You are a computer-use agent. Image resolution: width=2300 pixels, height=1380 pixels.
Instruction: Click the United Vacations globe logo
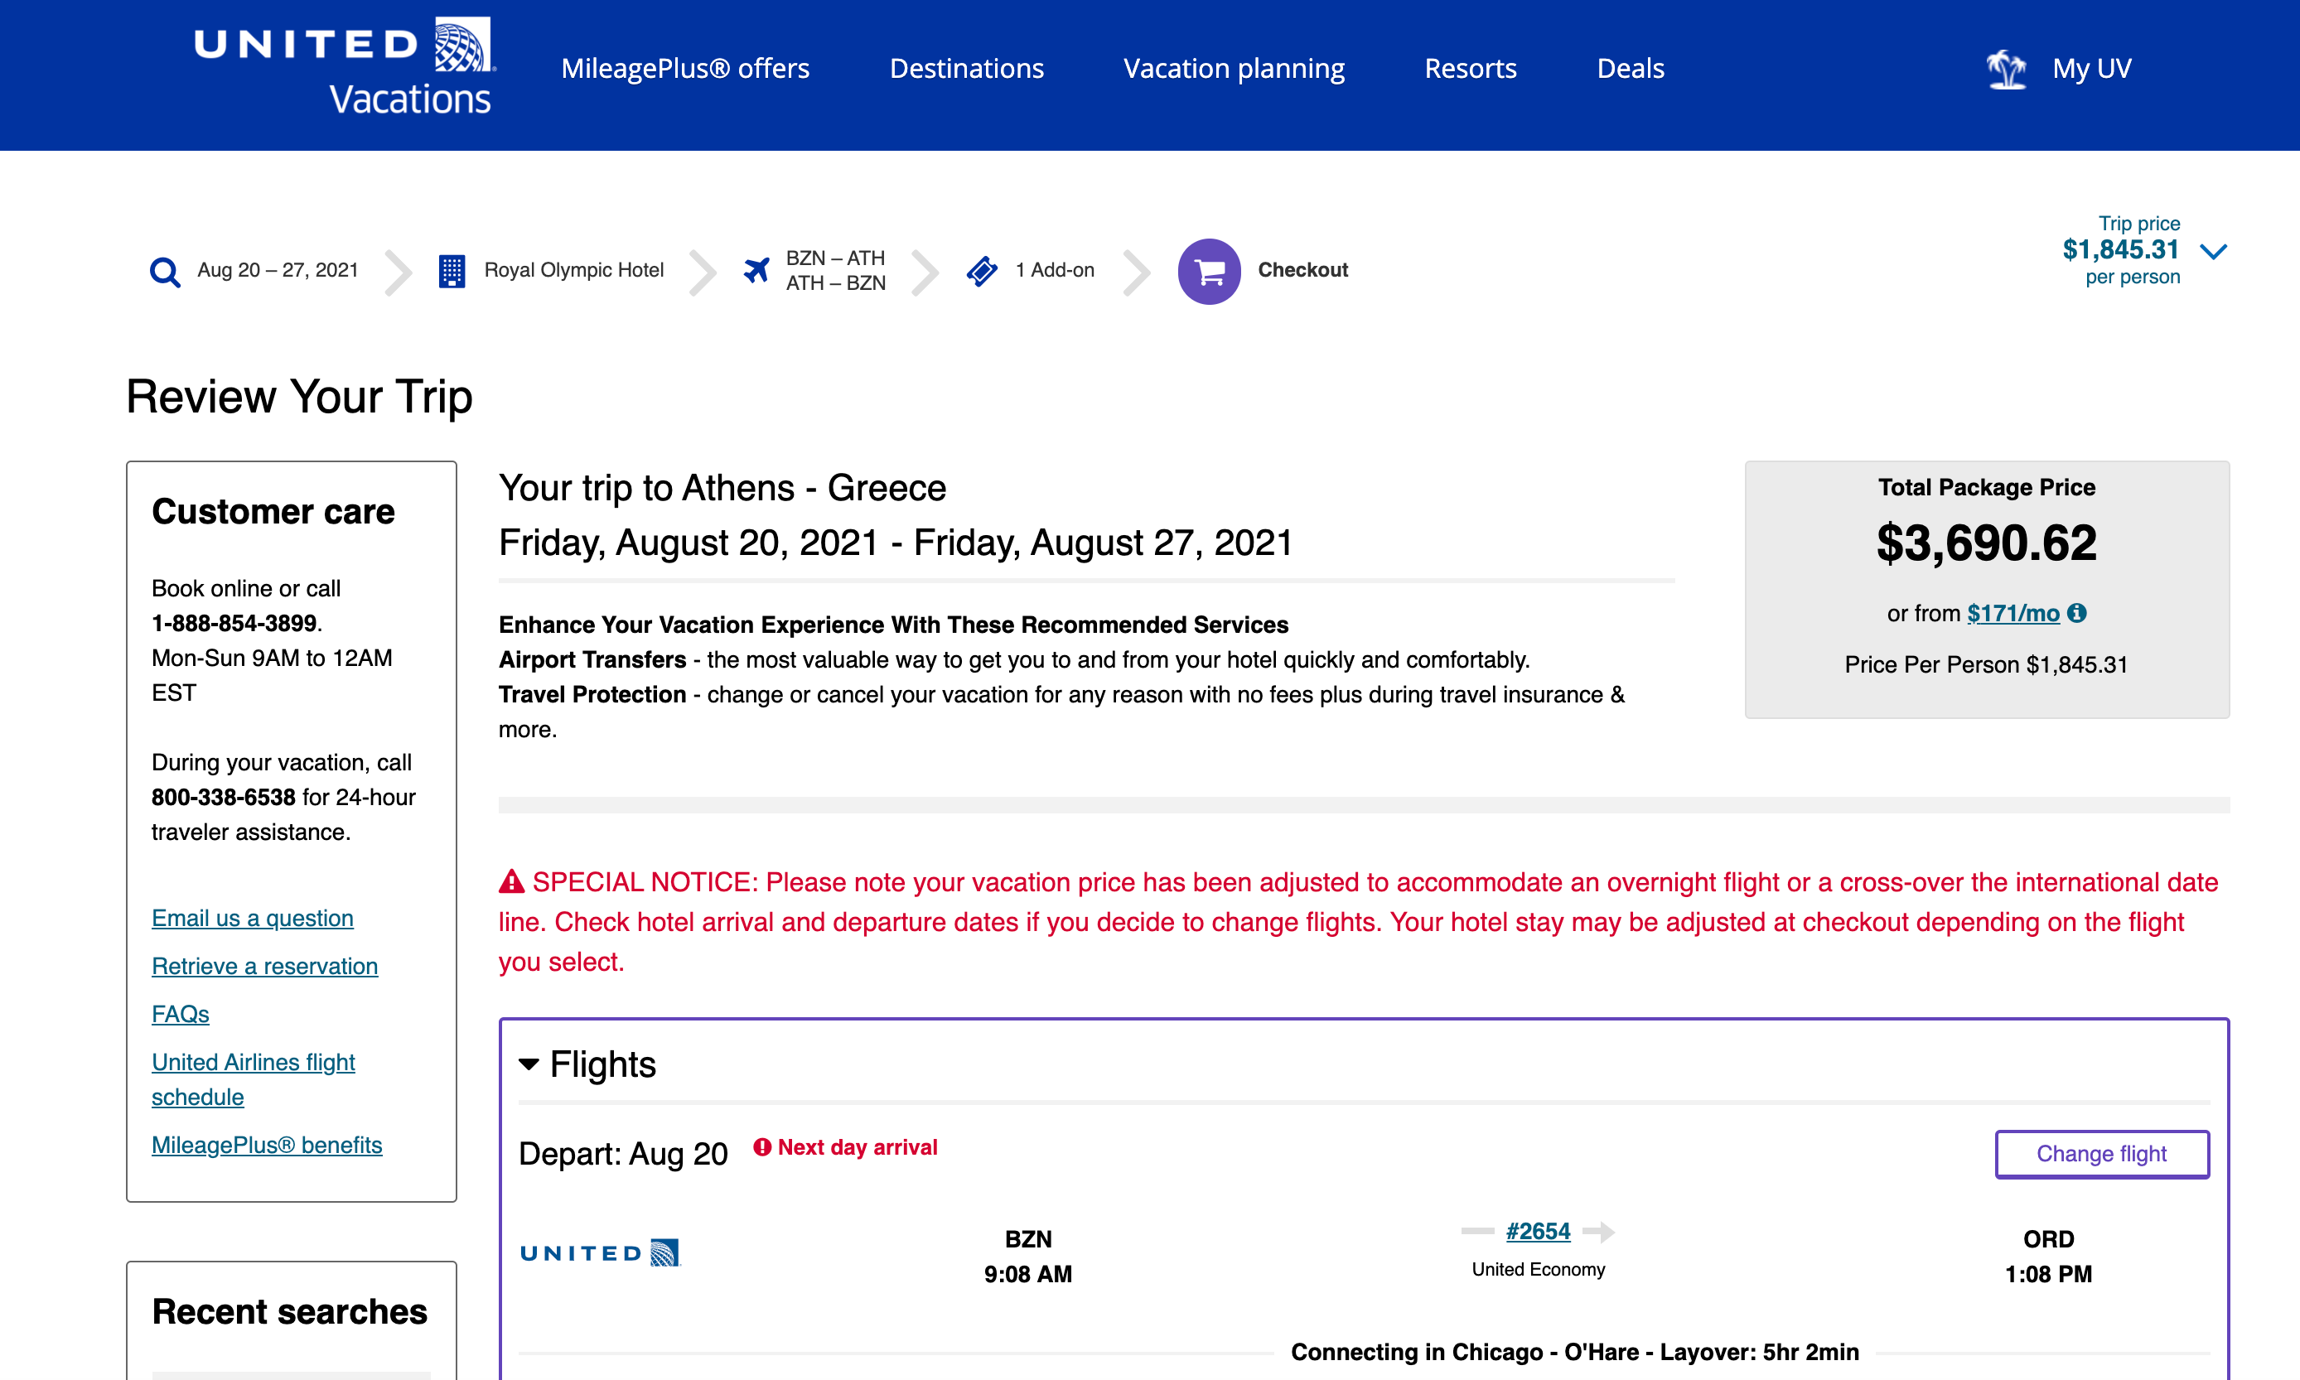click(463, 45)
